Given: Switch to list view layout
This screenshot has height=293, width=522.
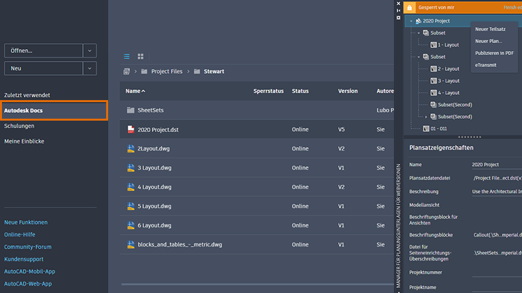Looking at the screenshot, I should pos(127,56).
